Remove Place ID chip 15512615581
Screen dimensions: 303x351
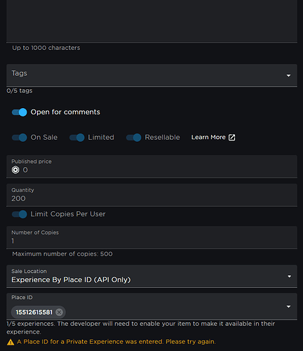pos(60,312)
